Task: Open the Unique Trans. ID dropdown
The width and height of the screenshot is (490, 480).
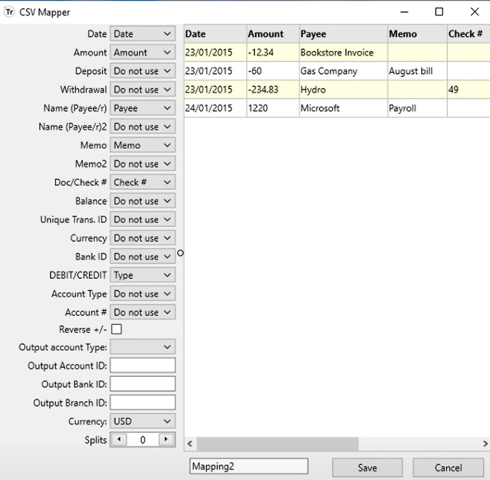Action: (x=142, y=219)
